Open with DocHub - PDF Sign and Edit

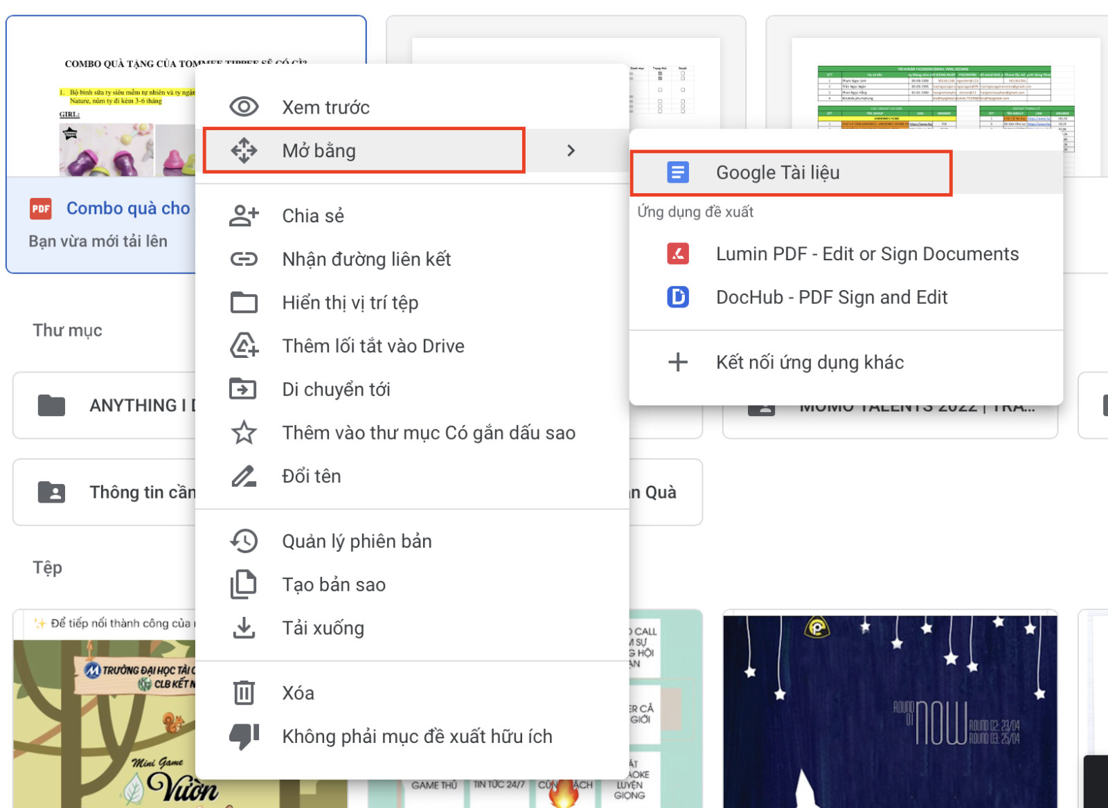tap(846, 297)
